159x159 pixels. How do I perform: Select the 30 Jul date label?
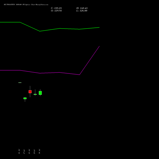coord(39,151)
